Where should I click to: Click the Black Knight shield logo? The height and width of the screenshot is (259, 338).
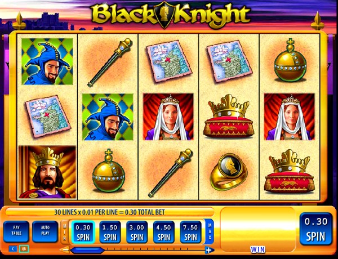tap(164, 15)
